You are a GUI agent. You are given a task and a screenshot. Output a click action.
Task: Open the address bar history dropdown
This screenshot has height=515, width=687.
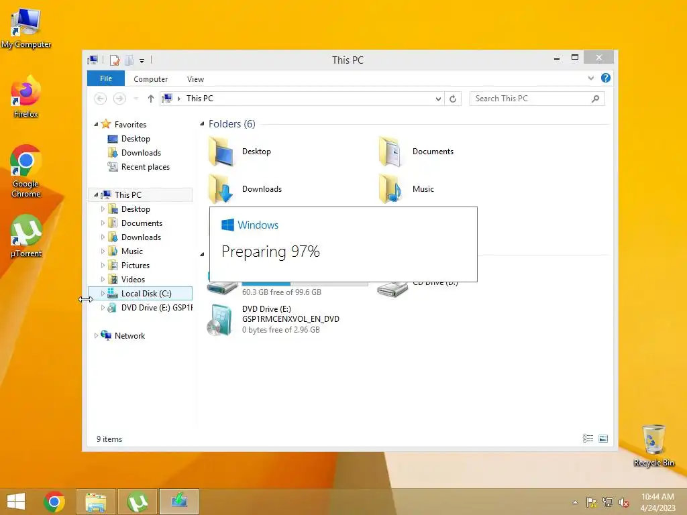[438, 99]
